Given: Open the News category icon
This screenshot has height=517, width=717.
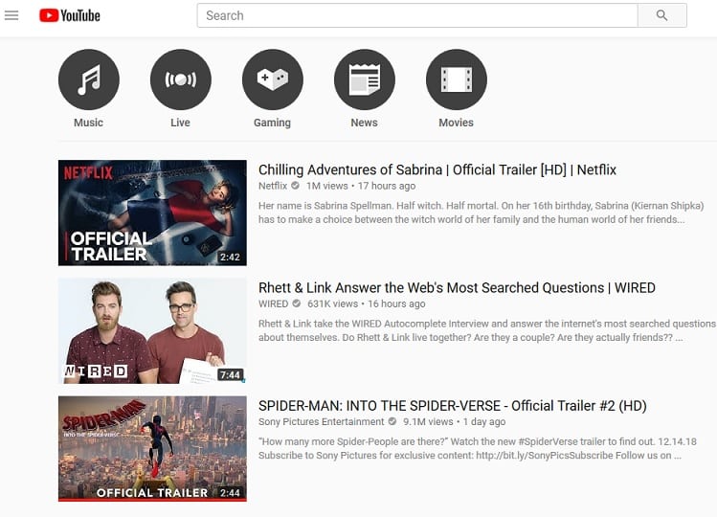Looking at the screenshot, I should tap(365, 79).
